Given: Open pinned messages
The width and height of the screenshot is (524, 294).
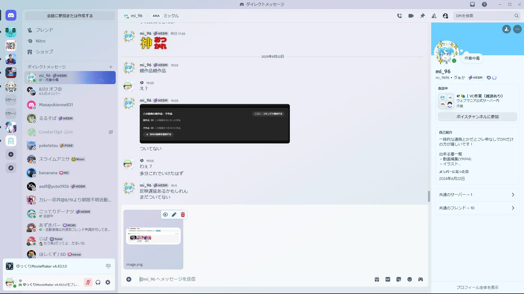Looking at the screenshot, I should pos(422,16).
